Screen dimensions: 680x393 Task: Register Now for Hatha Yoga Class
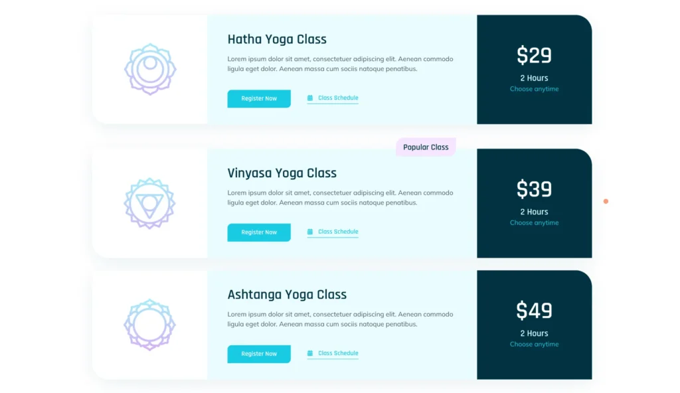[259, 99]
